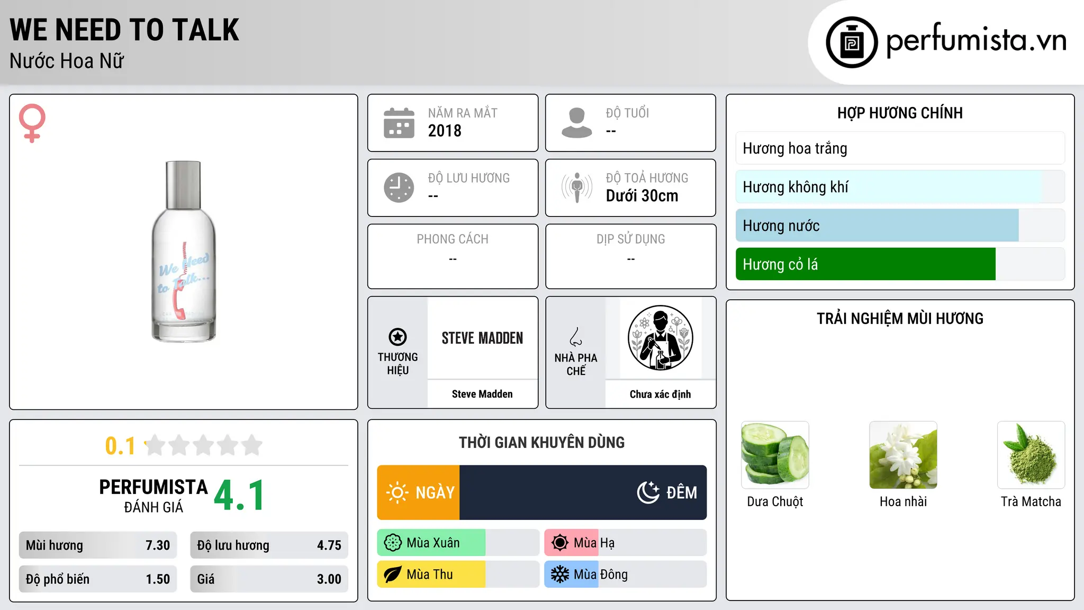This screenshot has width=1084, height=610.
Task: Click the THƯƠNG HIỆU label
Action: 398,363
